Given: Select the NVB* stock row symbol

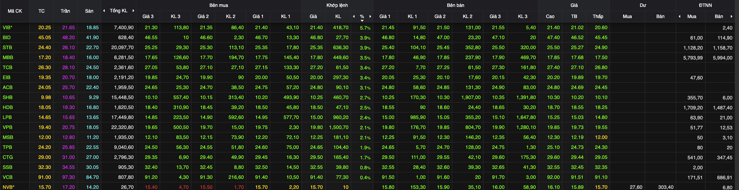Looking at the screenshot, I should [x=8, y=187].
